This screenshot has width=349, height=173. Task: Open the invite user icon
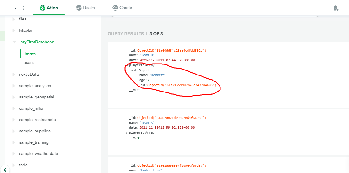coord(336,8)
